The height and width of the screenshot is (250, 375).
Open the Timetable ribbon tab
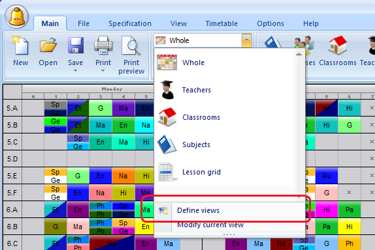(221, 23)
